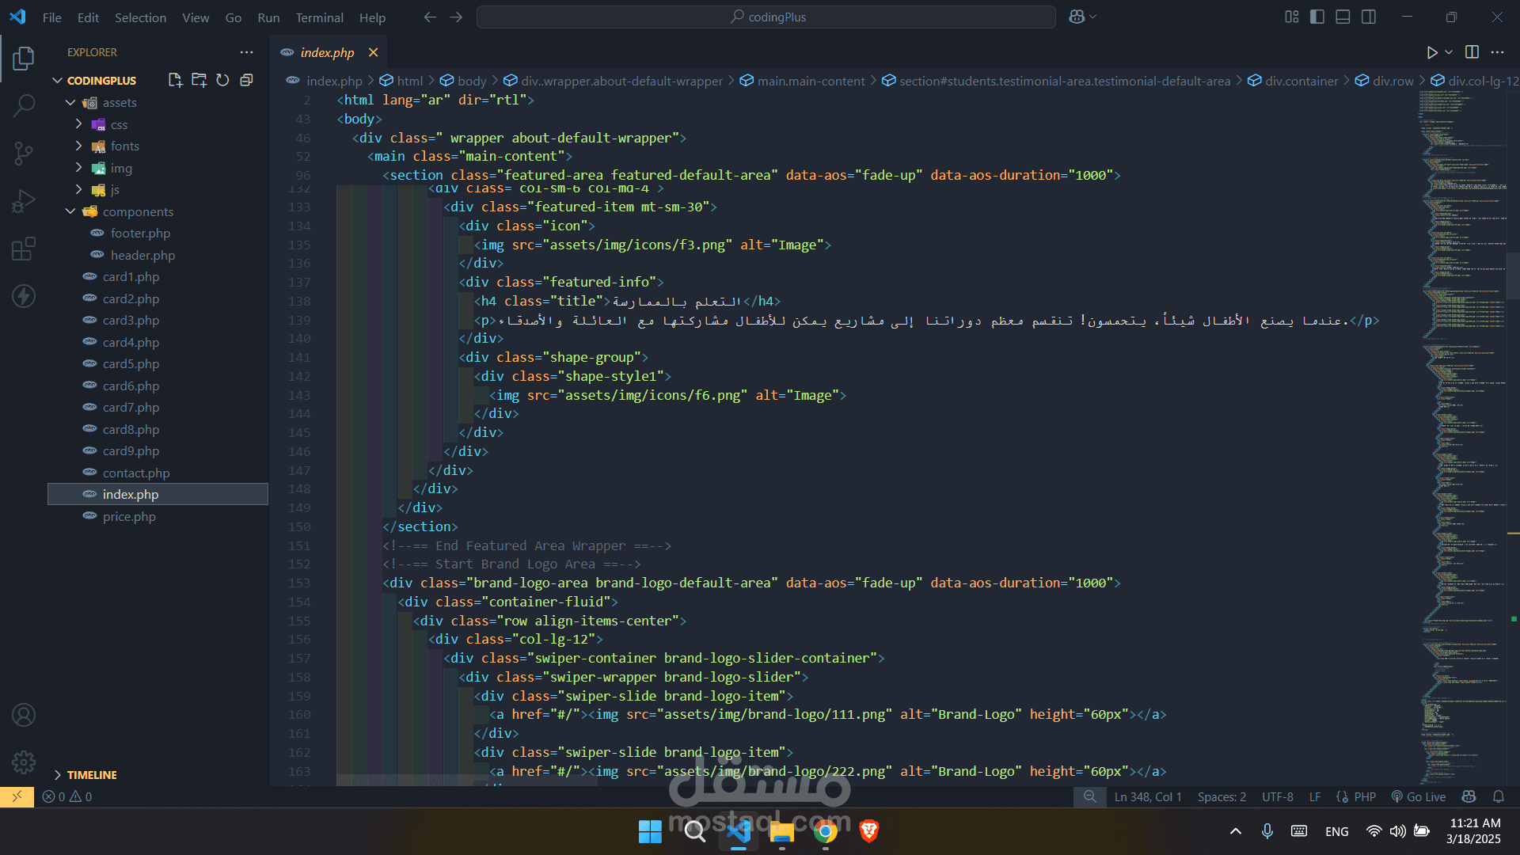Click New File icon in explorer header

(x=175, y=80)
